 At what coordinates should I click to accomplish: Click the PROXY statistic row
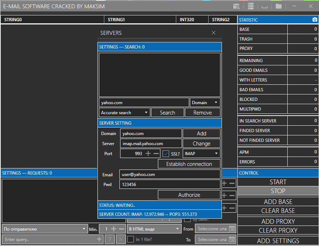[x=278, y=48]
